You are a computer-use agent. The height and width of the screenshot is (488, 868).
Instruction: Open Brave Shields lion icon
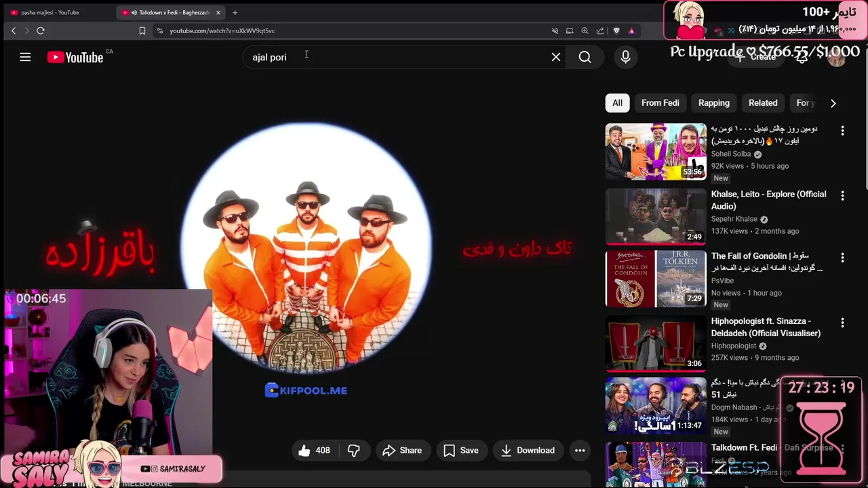click(x=616, y=30)
